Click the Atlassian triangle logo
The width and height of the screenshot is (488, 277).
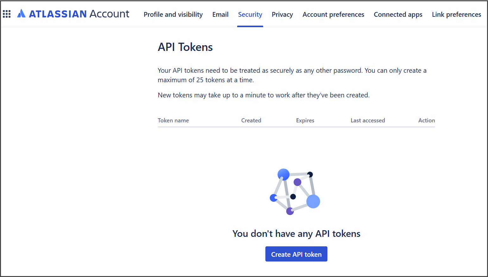pyautogui.click(x=21, y=14)
